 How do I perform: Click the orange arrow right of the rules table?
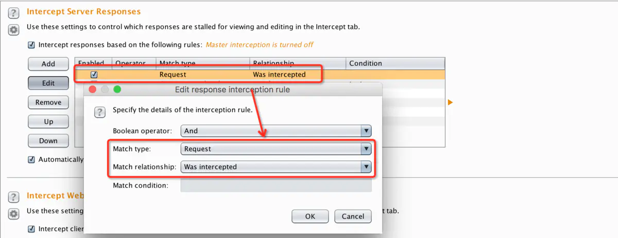tap(450, 103)
